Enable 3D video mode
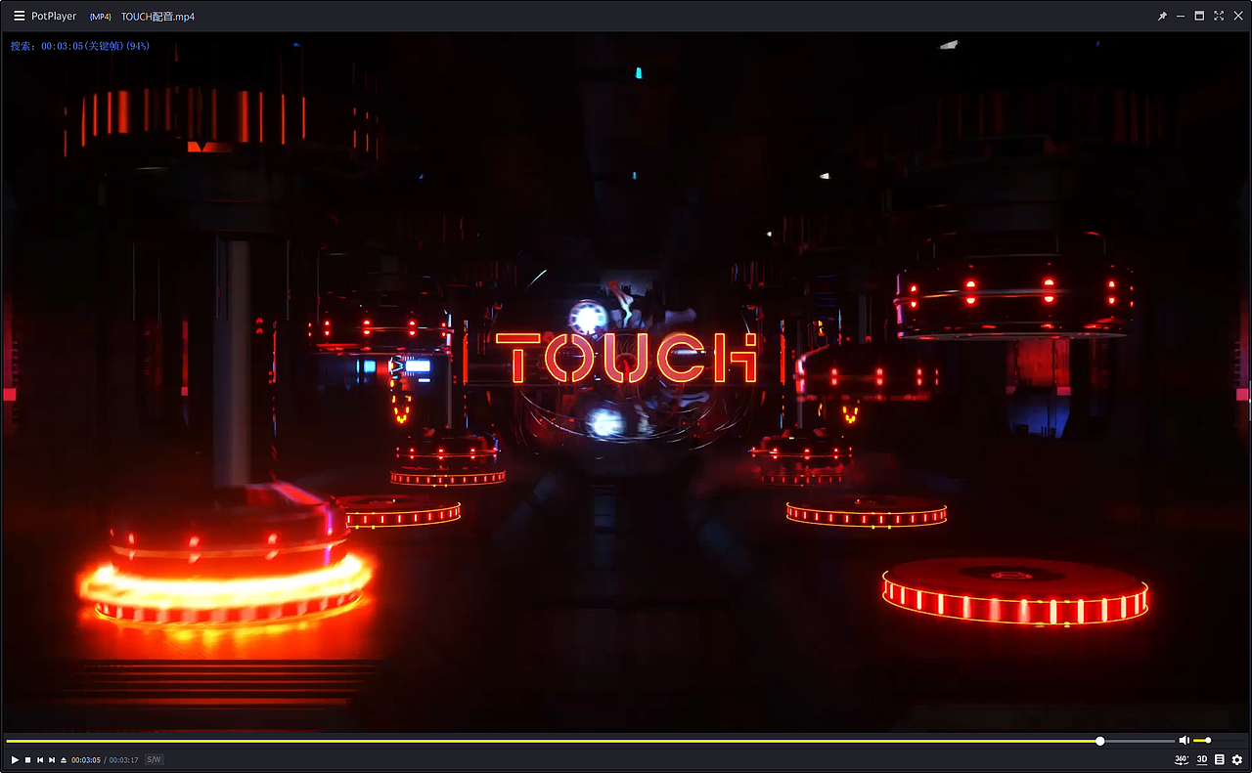The image size is (1252, 773). 1201,758
